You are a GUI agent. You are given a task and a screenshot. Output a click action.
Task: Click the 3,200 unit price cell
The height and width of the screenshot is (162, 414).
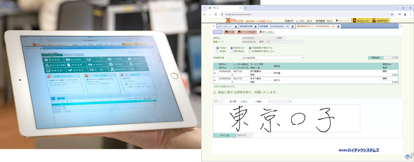coord(390,75)
